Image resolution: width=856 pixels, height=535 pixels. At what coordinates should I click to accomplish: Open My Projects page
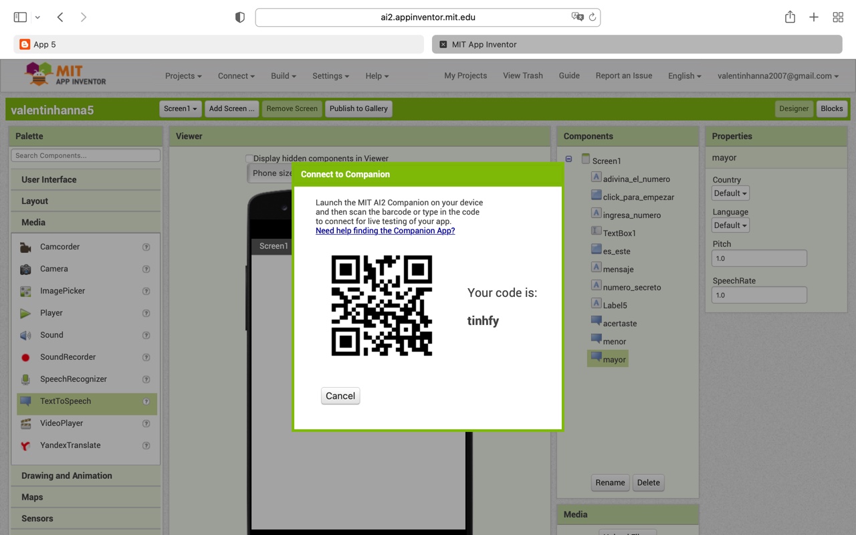click(465, 76)
